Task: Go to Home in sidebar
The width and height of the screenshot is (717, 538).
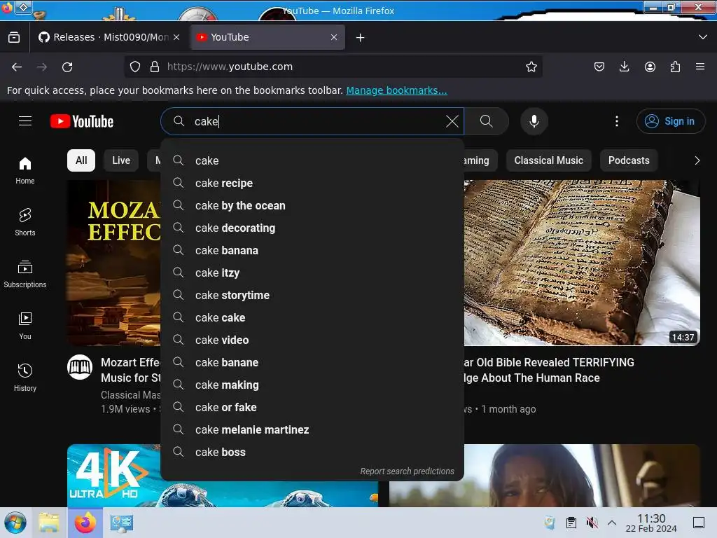Action: pyautogui.click(x=25, y=171)
